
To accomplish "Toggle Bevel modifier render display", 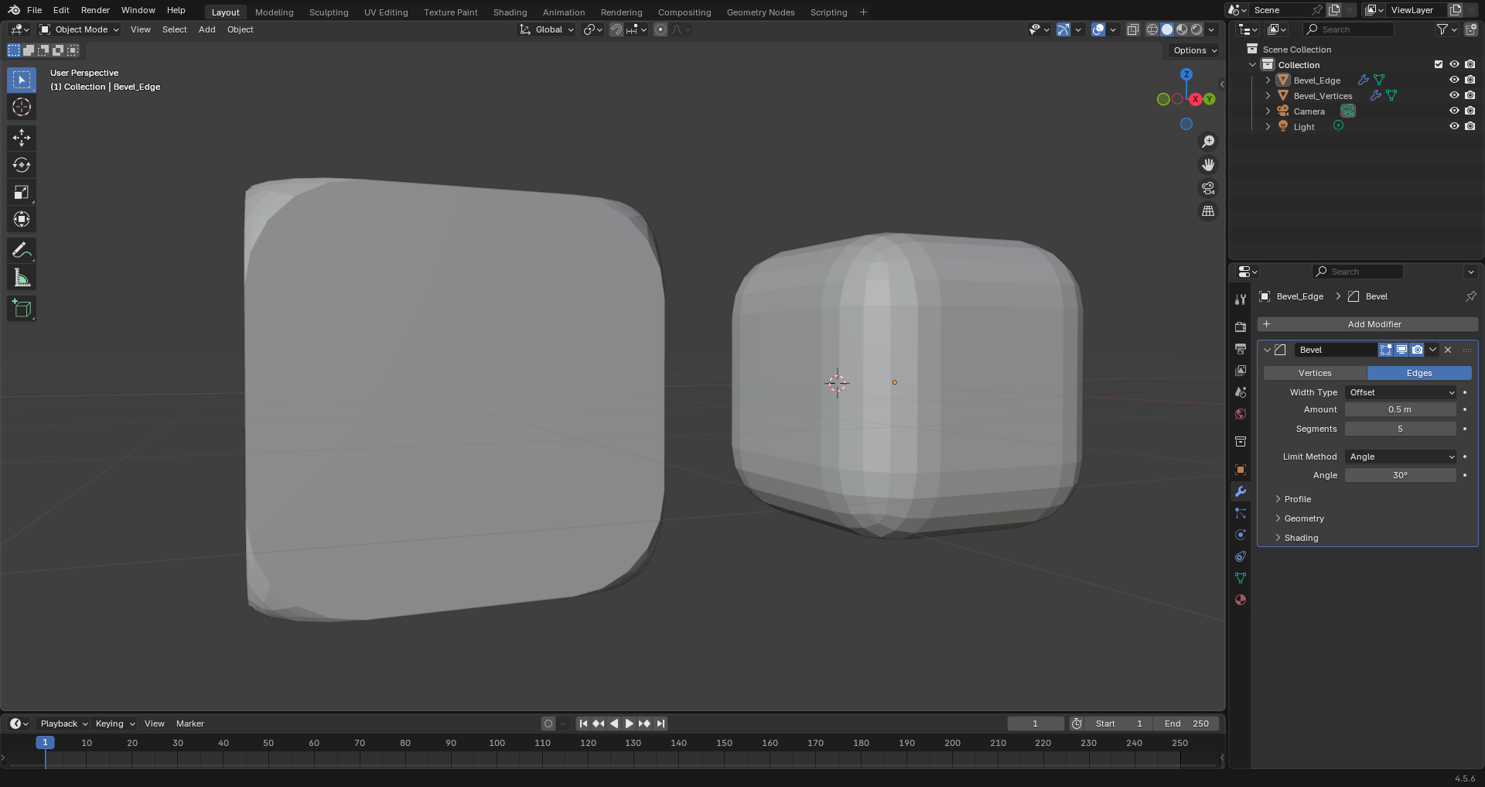I will pyautogui.click(x=1417, y=350).
